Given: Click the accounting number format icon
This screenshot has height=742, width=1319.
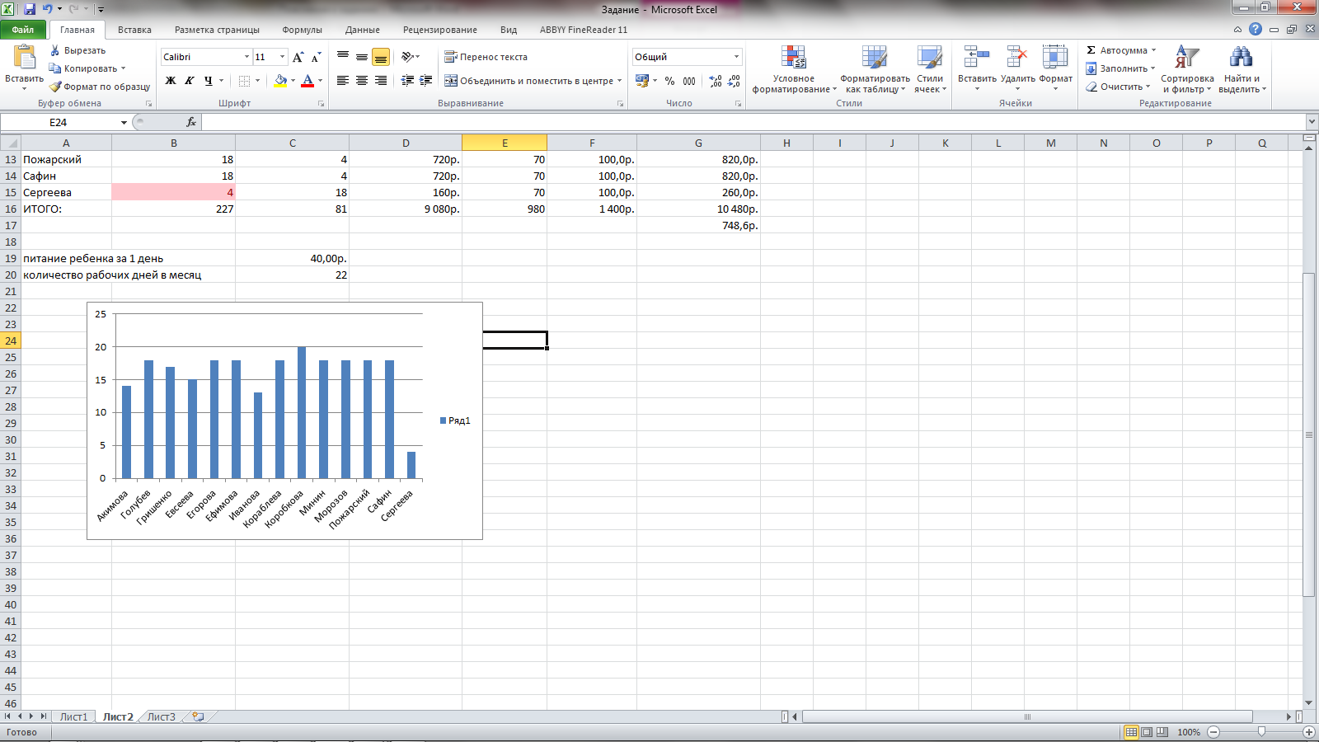Looking at the screenshot, I should coord(642,81).
